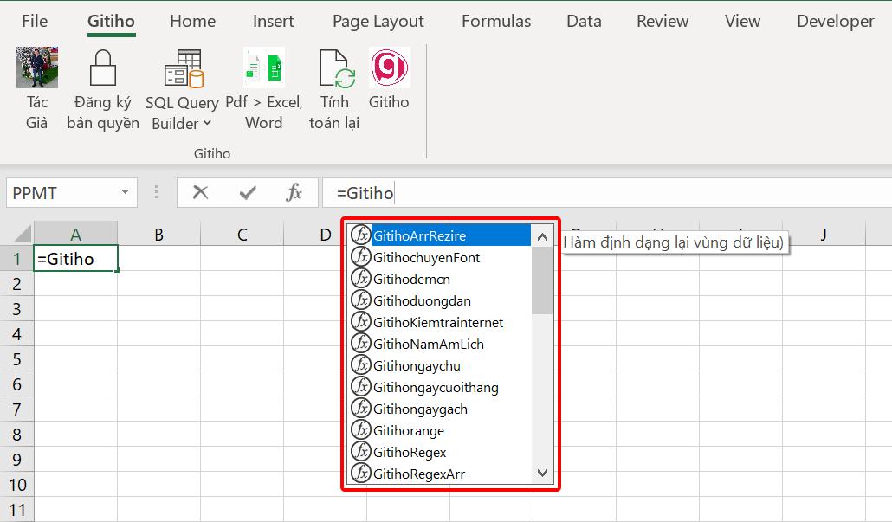This screenshot has height=522, width=892.
Task: Choose Gitihongaycuoithang from the autocomplete list
Action: coord(436,387)
